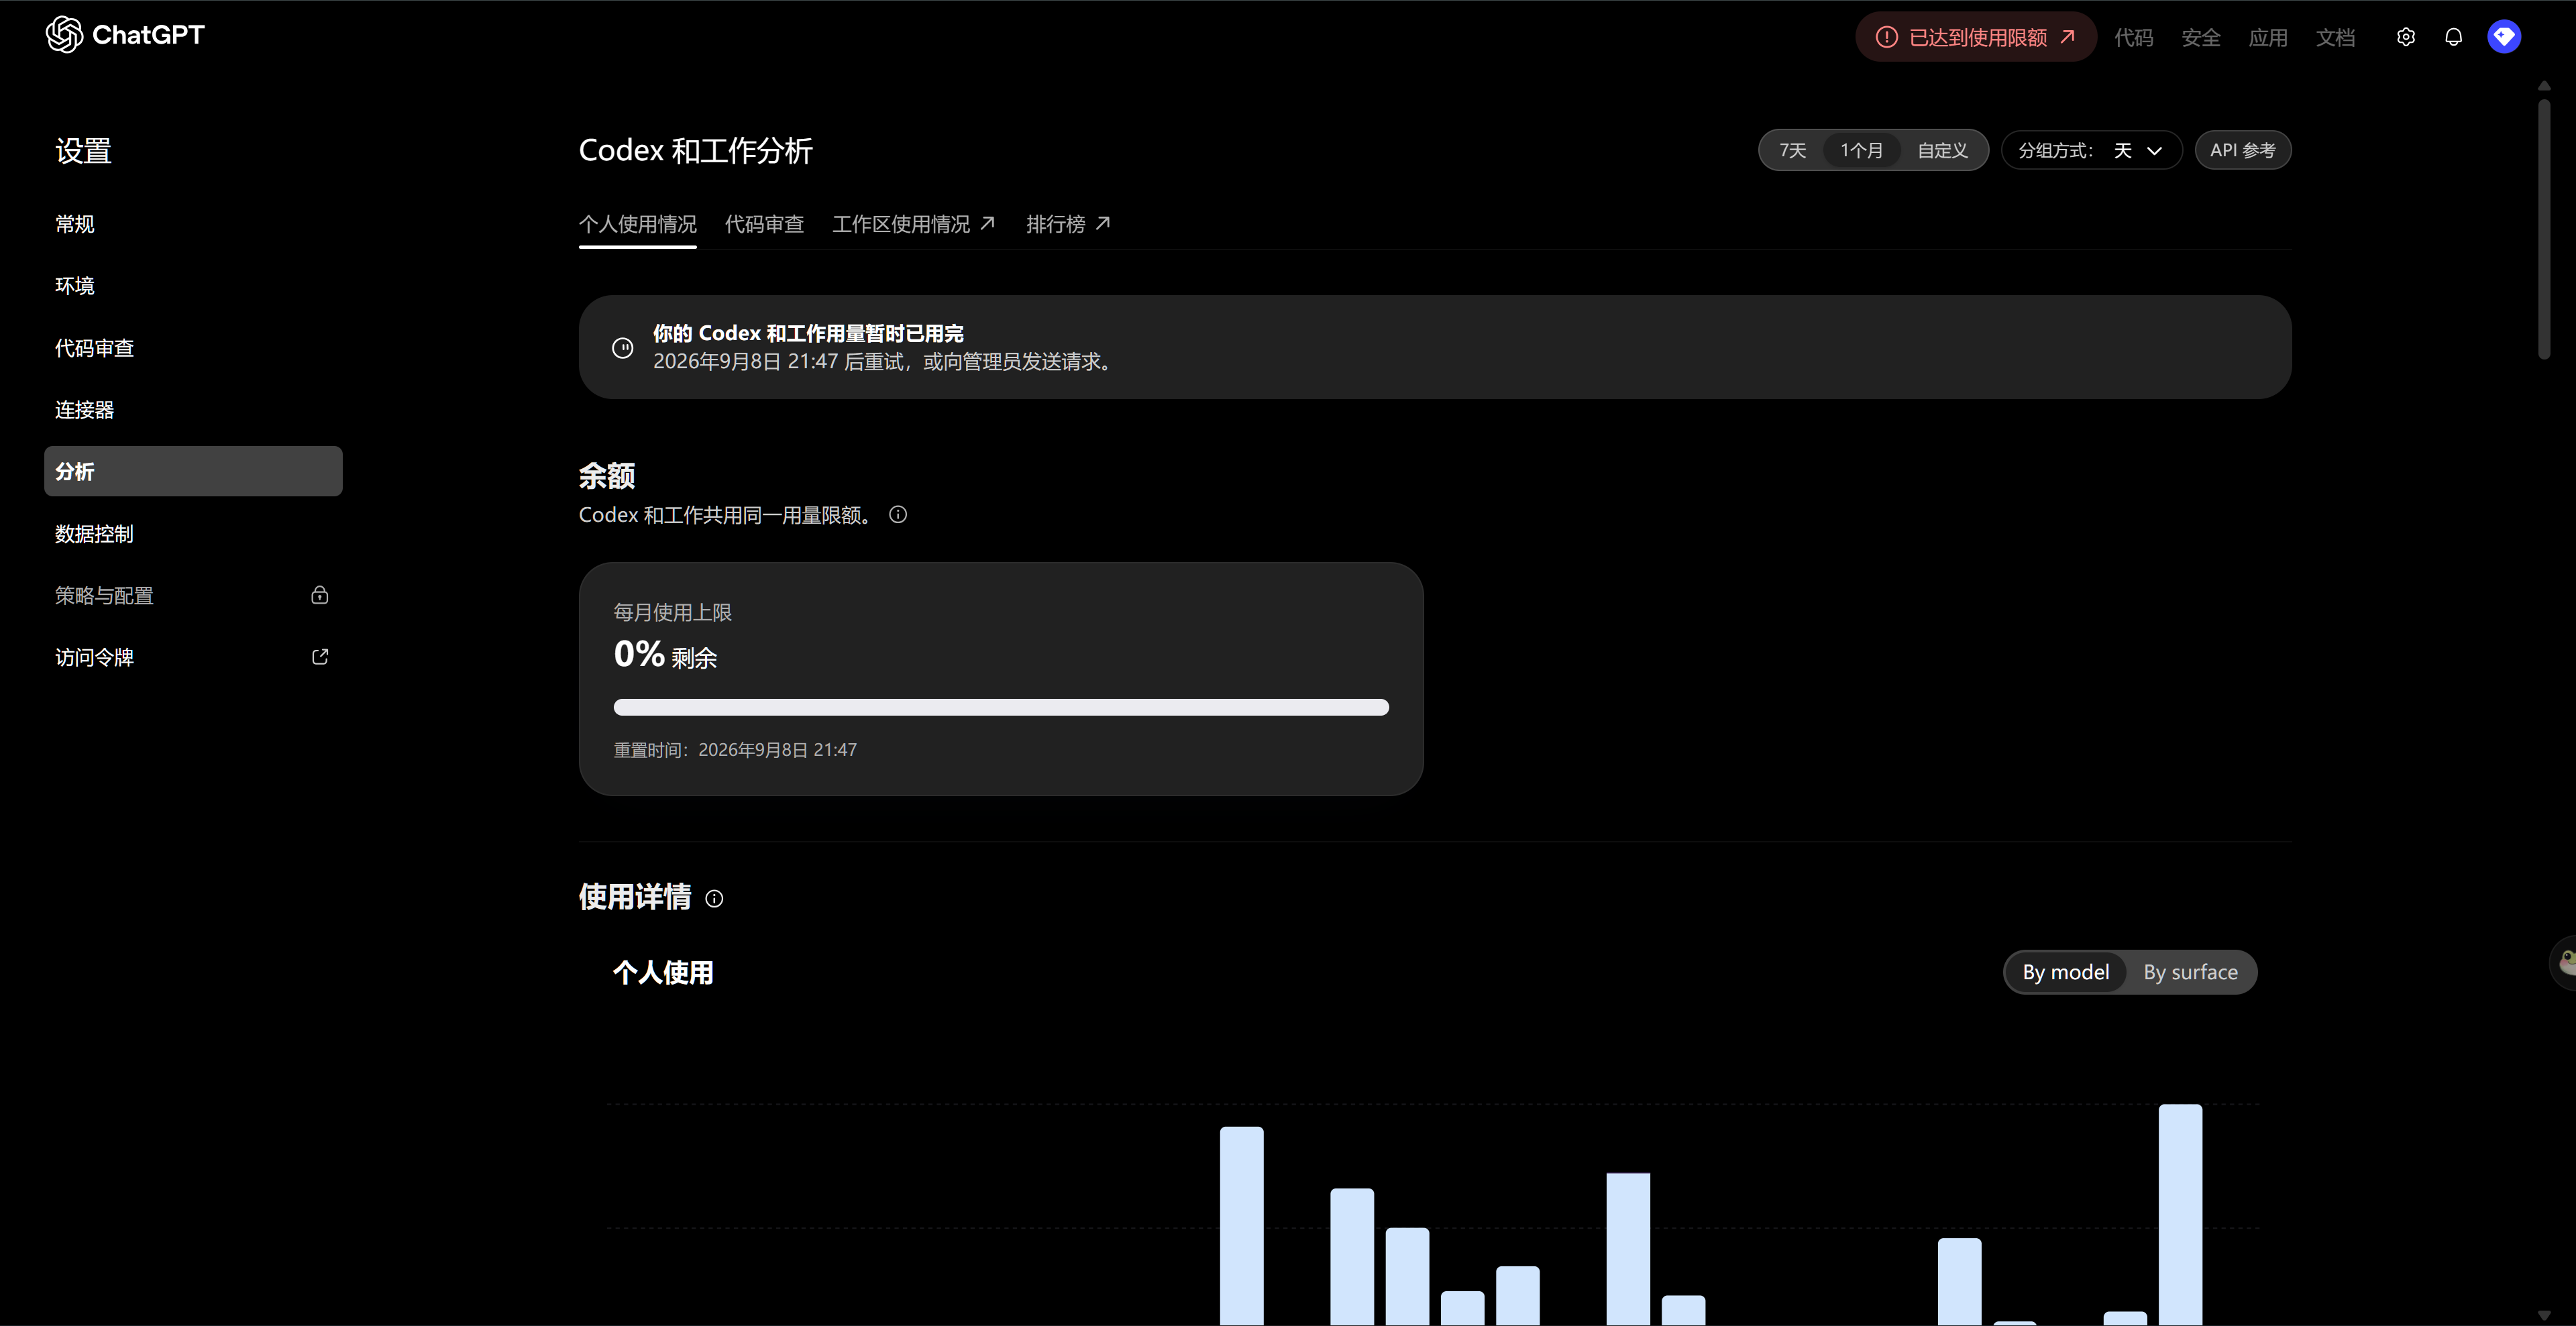Screen dimensions: 2576x1326
Task: Click the clock icon in usage-exhausted banner
Action: [622, 348]
